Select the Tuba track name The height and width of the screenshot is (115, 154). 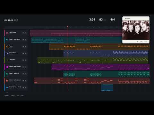tap(11, 46)
